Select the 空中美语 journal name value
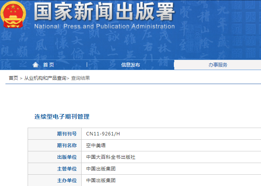This screenshot has width=261, height=186. tap(96, 146)
